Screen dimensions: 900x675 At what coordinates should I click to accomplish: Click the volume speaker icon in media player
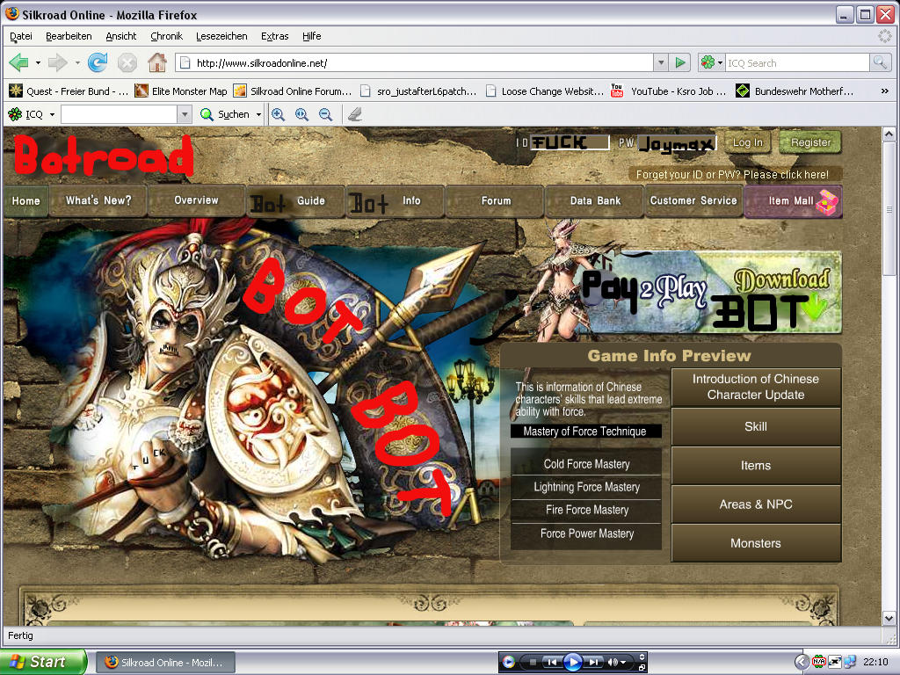[614, 662]
